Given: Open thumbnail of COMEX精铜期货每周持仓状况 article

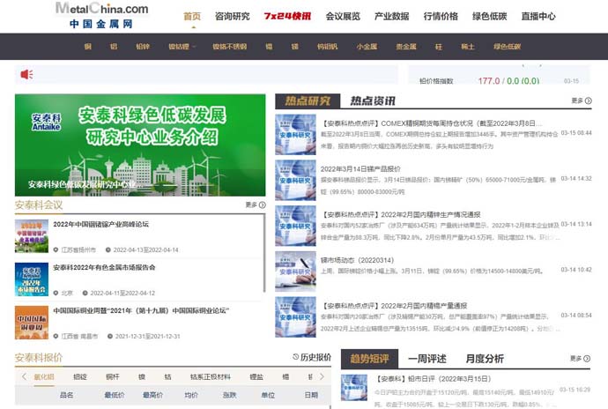Looking at the screenshot, I should pyautogui.click(x=295, y=134).
